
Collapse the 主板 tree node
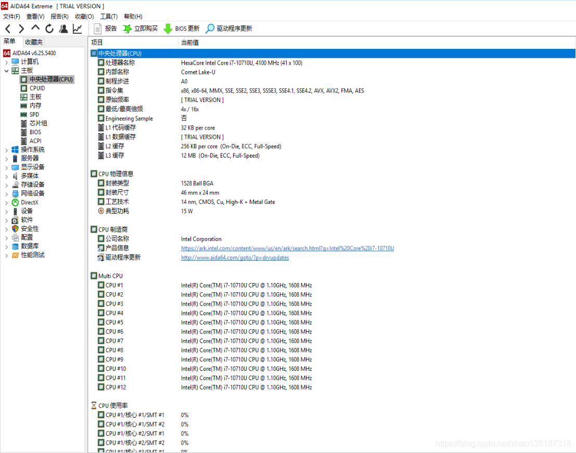click(x=6, y=71)
